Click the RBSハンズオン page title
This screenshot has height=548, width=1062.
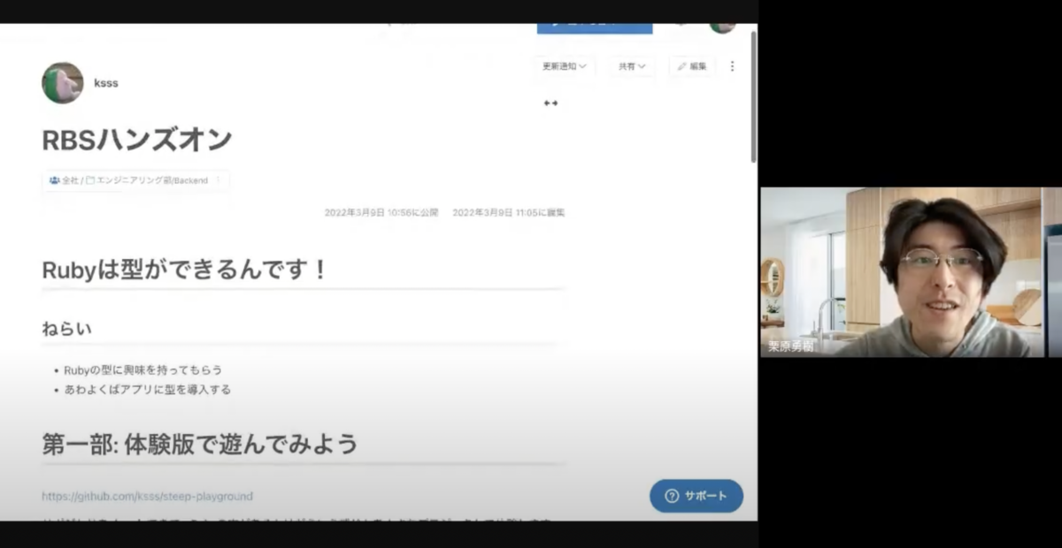coord(137,140)
